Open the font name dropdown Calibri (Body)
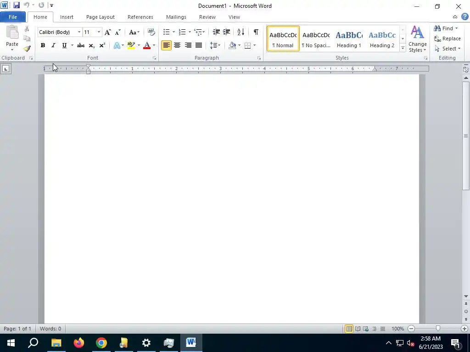Screen dimensions: 470x352 tap(79, 32)
